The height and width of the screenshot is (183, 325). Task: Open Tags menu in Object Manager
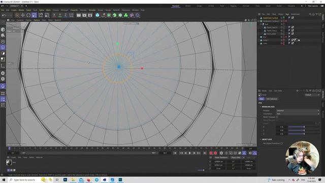coord(287,14)
